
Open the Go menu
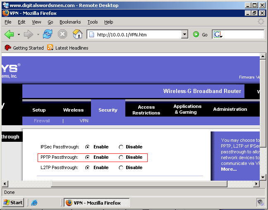[x=50, y=22]
